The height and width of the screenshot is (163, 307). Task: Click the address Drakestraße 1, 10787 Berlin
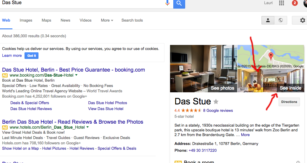(225, 143)
